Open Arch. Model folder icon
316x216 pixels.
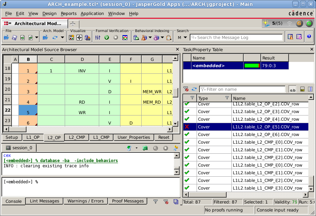point(45,38)
